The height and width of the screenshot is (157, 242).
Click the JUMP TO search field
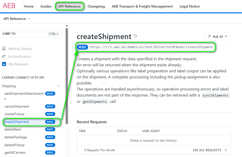coord(31,34)
